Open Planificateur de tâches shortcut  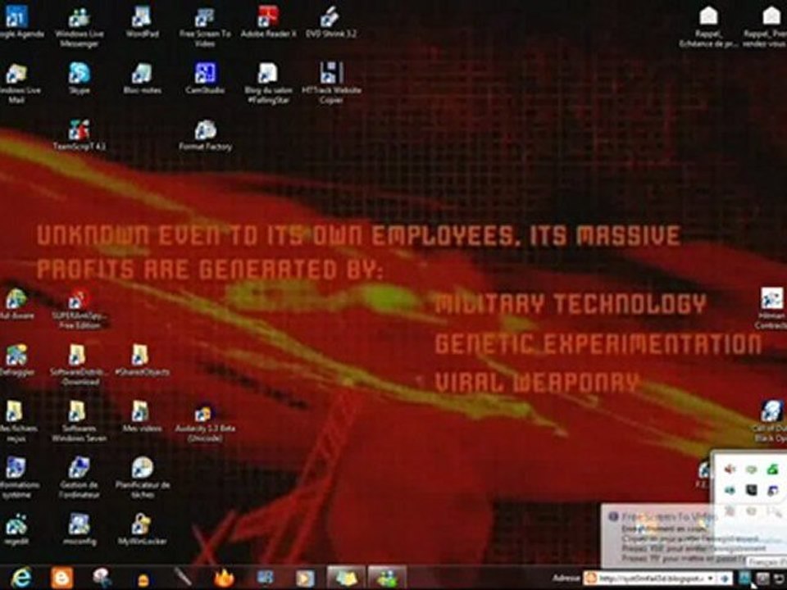[142, 478]
